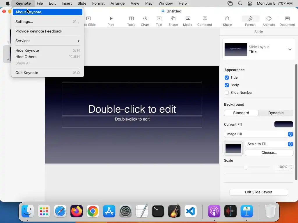The image size is (298, 223).
Task: Click the slide subtitle placeholder text
Action: click(x=132, y=119)
